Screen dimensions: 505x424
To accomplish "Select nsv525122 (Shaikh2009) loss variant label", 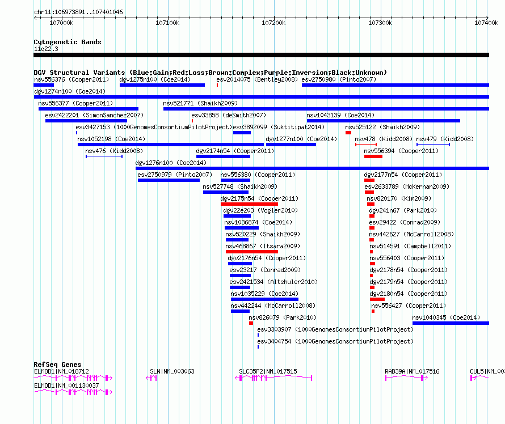I will [382, 127].
